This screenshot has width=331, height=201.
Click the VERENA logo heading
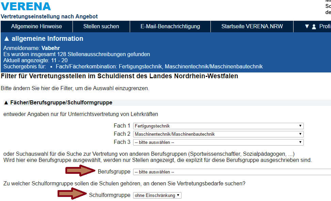[26, 6]
